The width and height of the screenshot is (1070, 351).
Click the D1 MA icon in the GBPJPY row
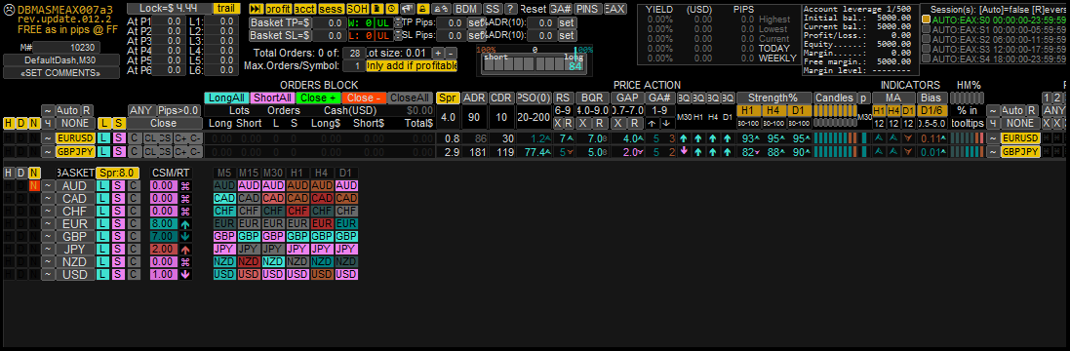click(908, 151)
